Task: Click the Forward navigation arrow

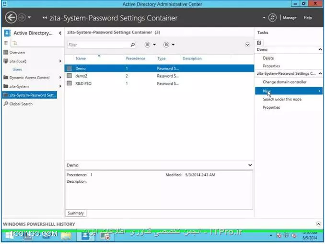Action: (22, 18)
